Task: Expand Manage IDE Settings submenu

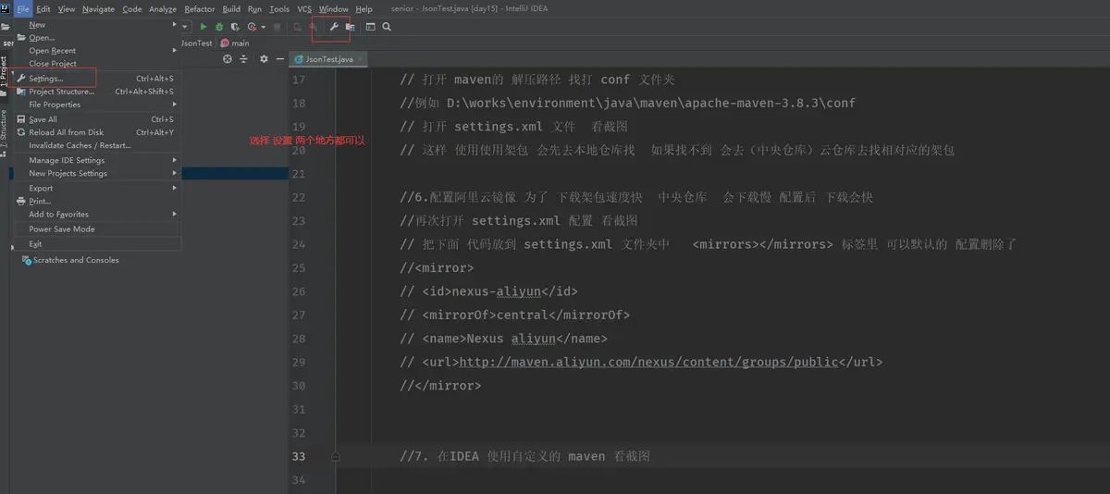Action: click(96, 160)
